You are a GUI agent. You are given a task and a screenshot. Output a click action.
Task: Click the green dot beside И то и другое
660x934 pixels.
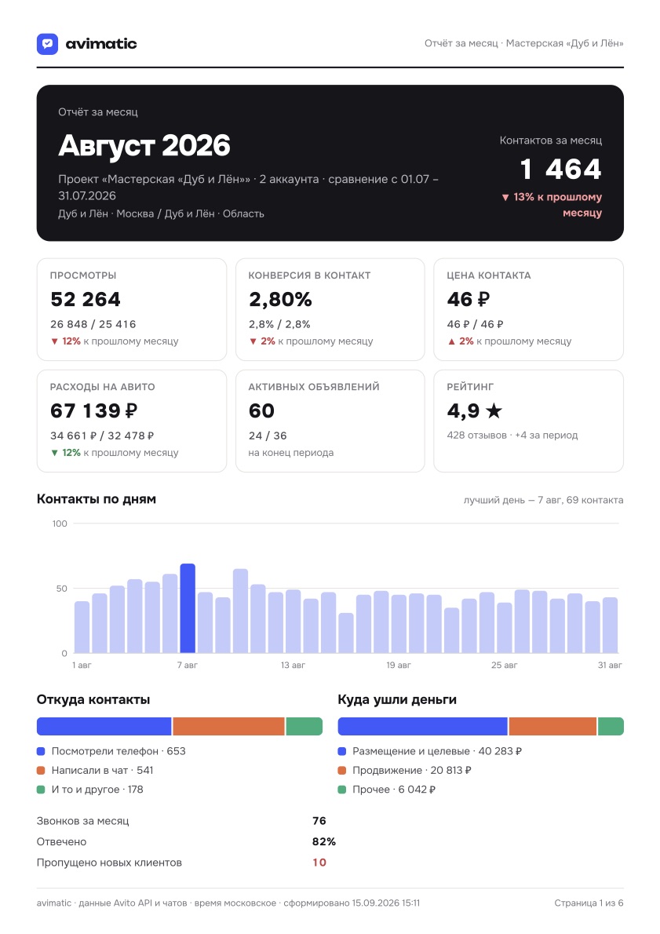pyautogui.click(x=41, y=790)
